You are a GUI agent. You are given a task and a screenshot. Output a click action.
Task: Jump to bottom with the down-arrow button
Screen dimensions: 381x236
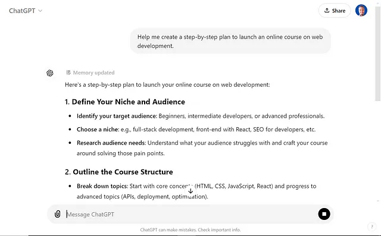[x=190, y=191]
